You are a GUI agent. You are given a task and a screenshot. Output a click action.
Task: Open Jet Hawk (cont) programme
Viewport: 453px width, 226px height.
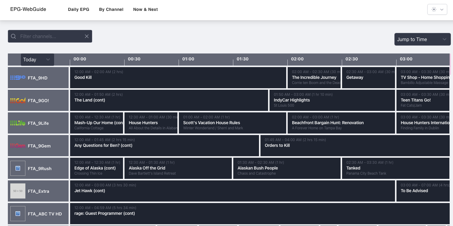click(232, 191)
